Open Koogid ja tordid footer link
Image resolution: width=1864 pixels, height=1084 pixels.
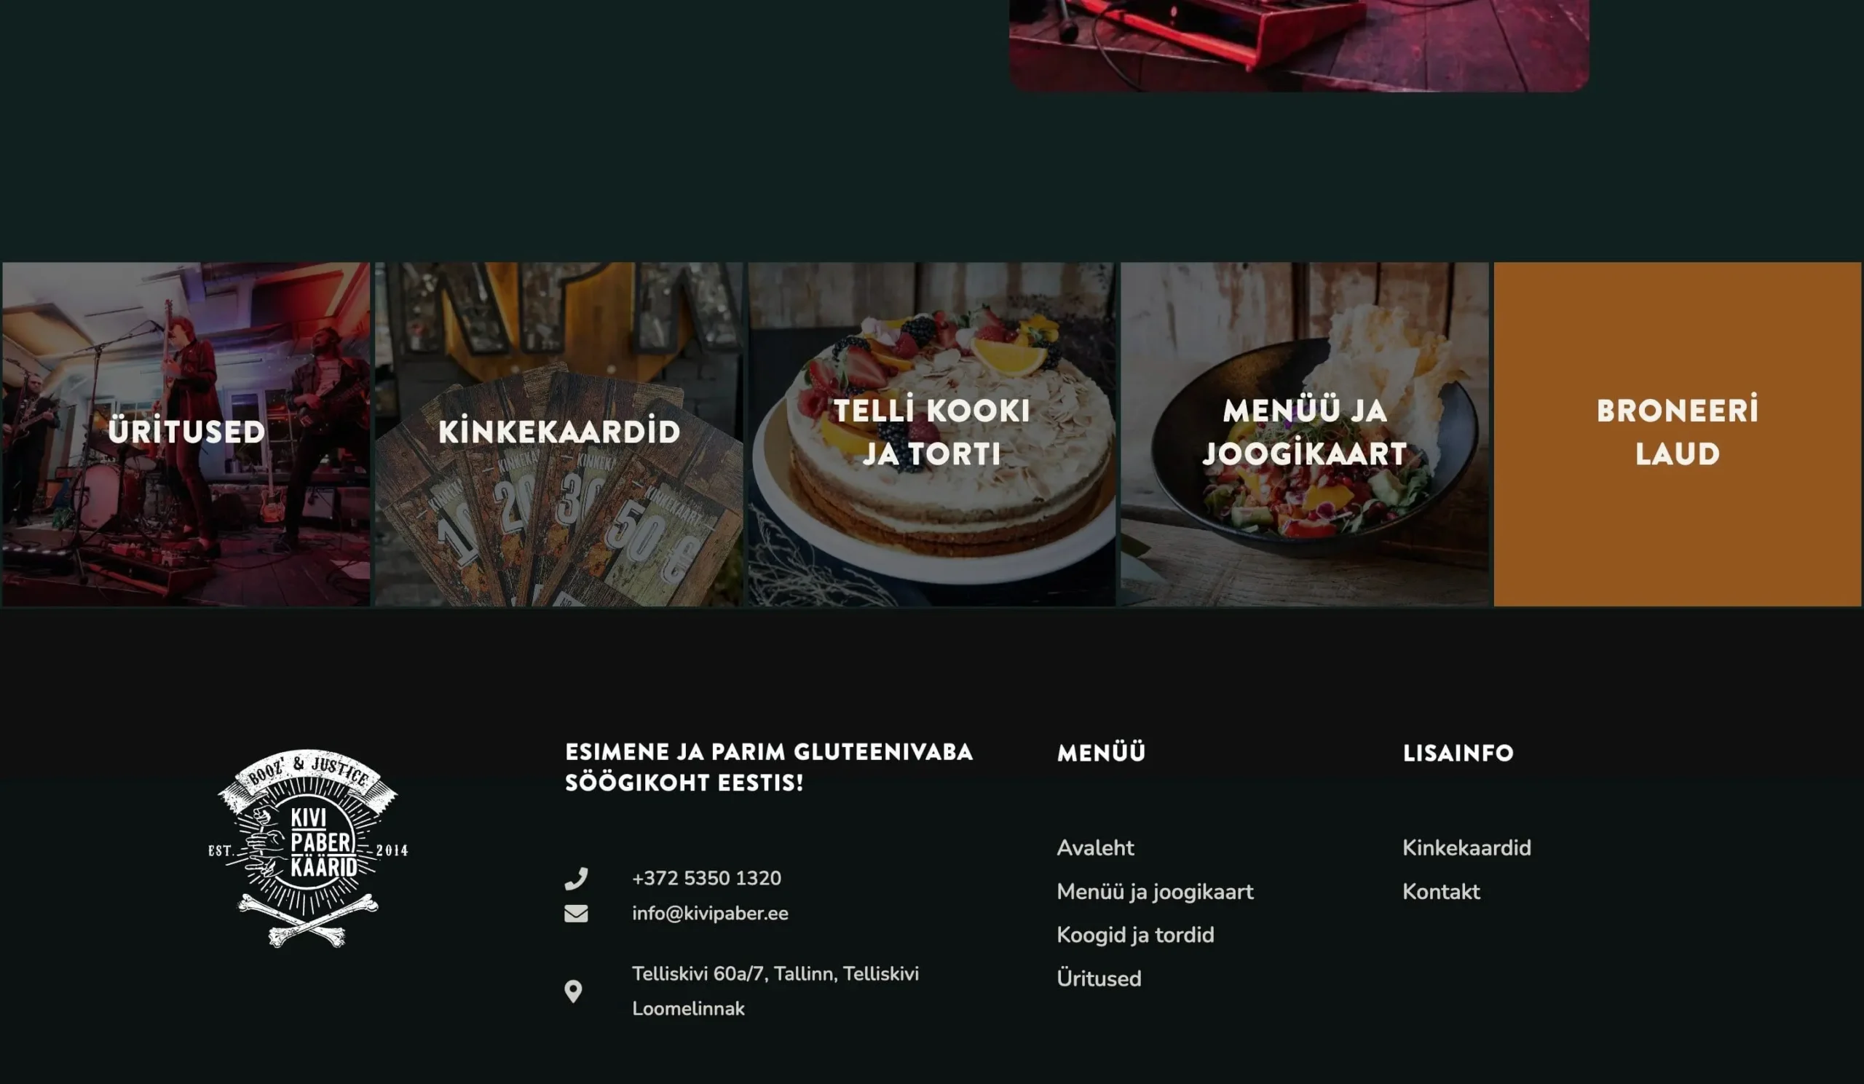point(1135,935)
